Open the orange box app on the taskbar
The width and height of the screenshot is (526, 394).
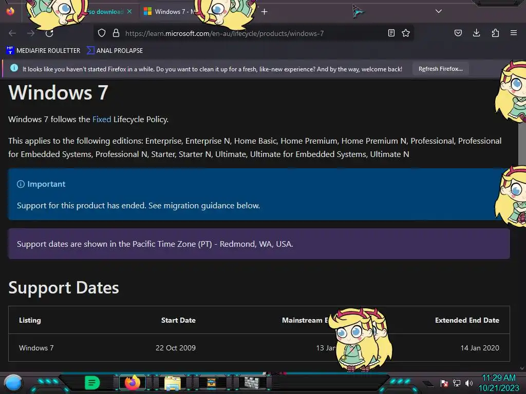pos(211,383)
